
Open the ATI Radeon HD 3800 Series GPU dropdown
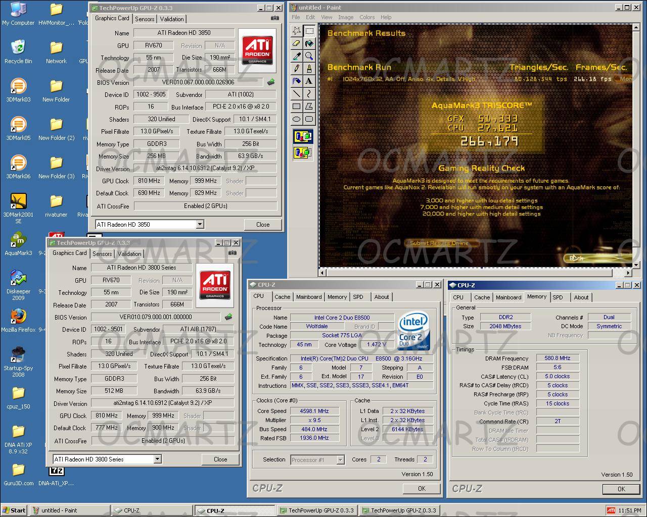[x=157, y=459]
